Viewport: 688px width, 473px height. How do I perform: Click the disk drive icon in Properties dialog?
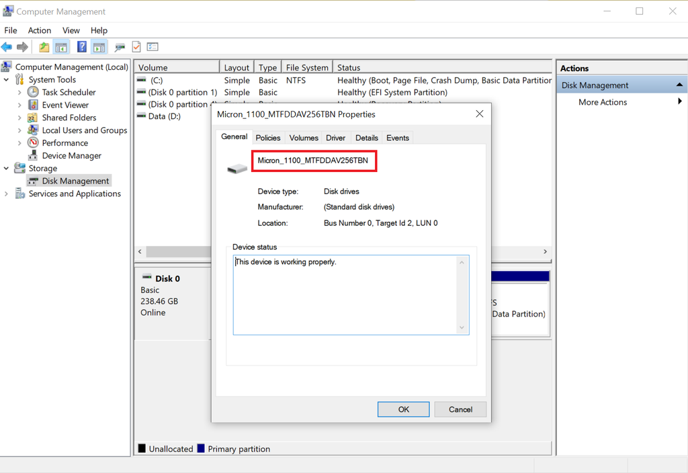(237, 169)
